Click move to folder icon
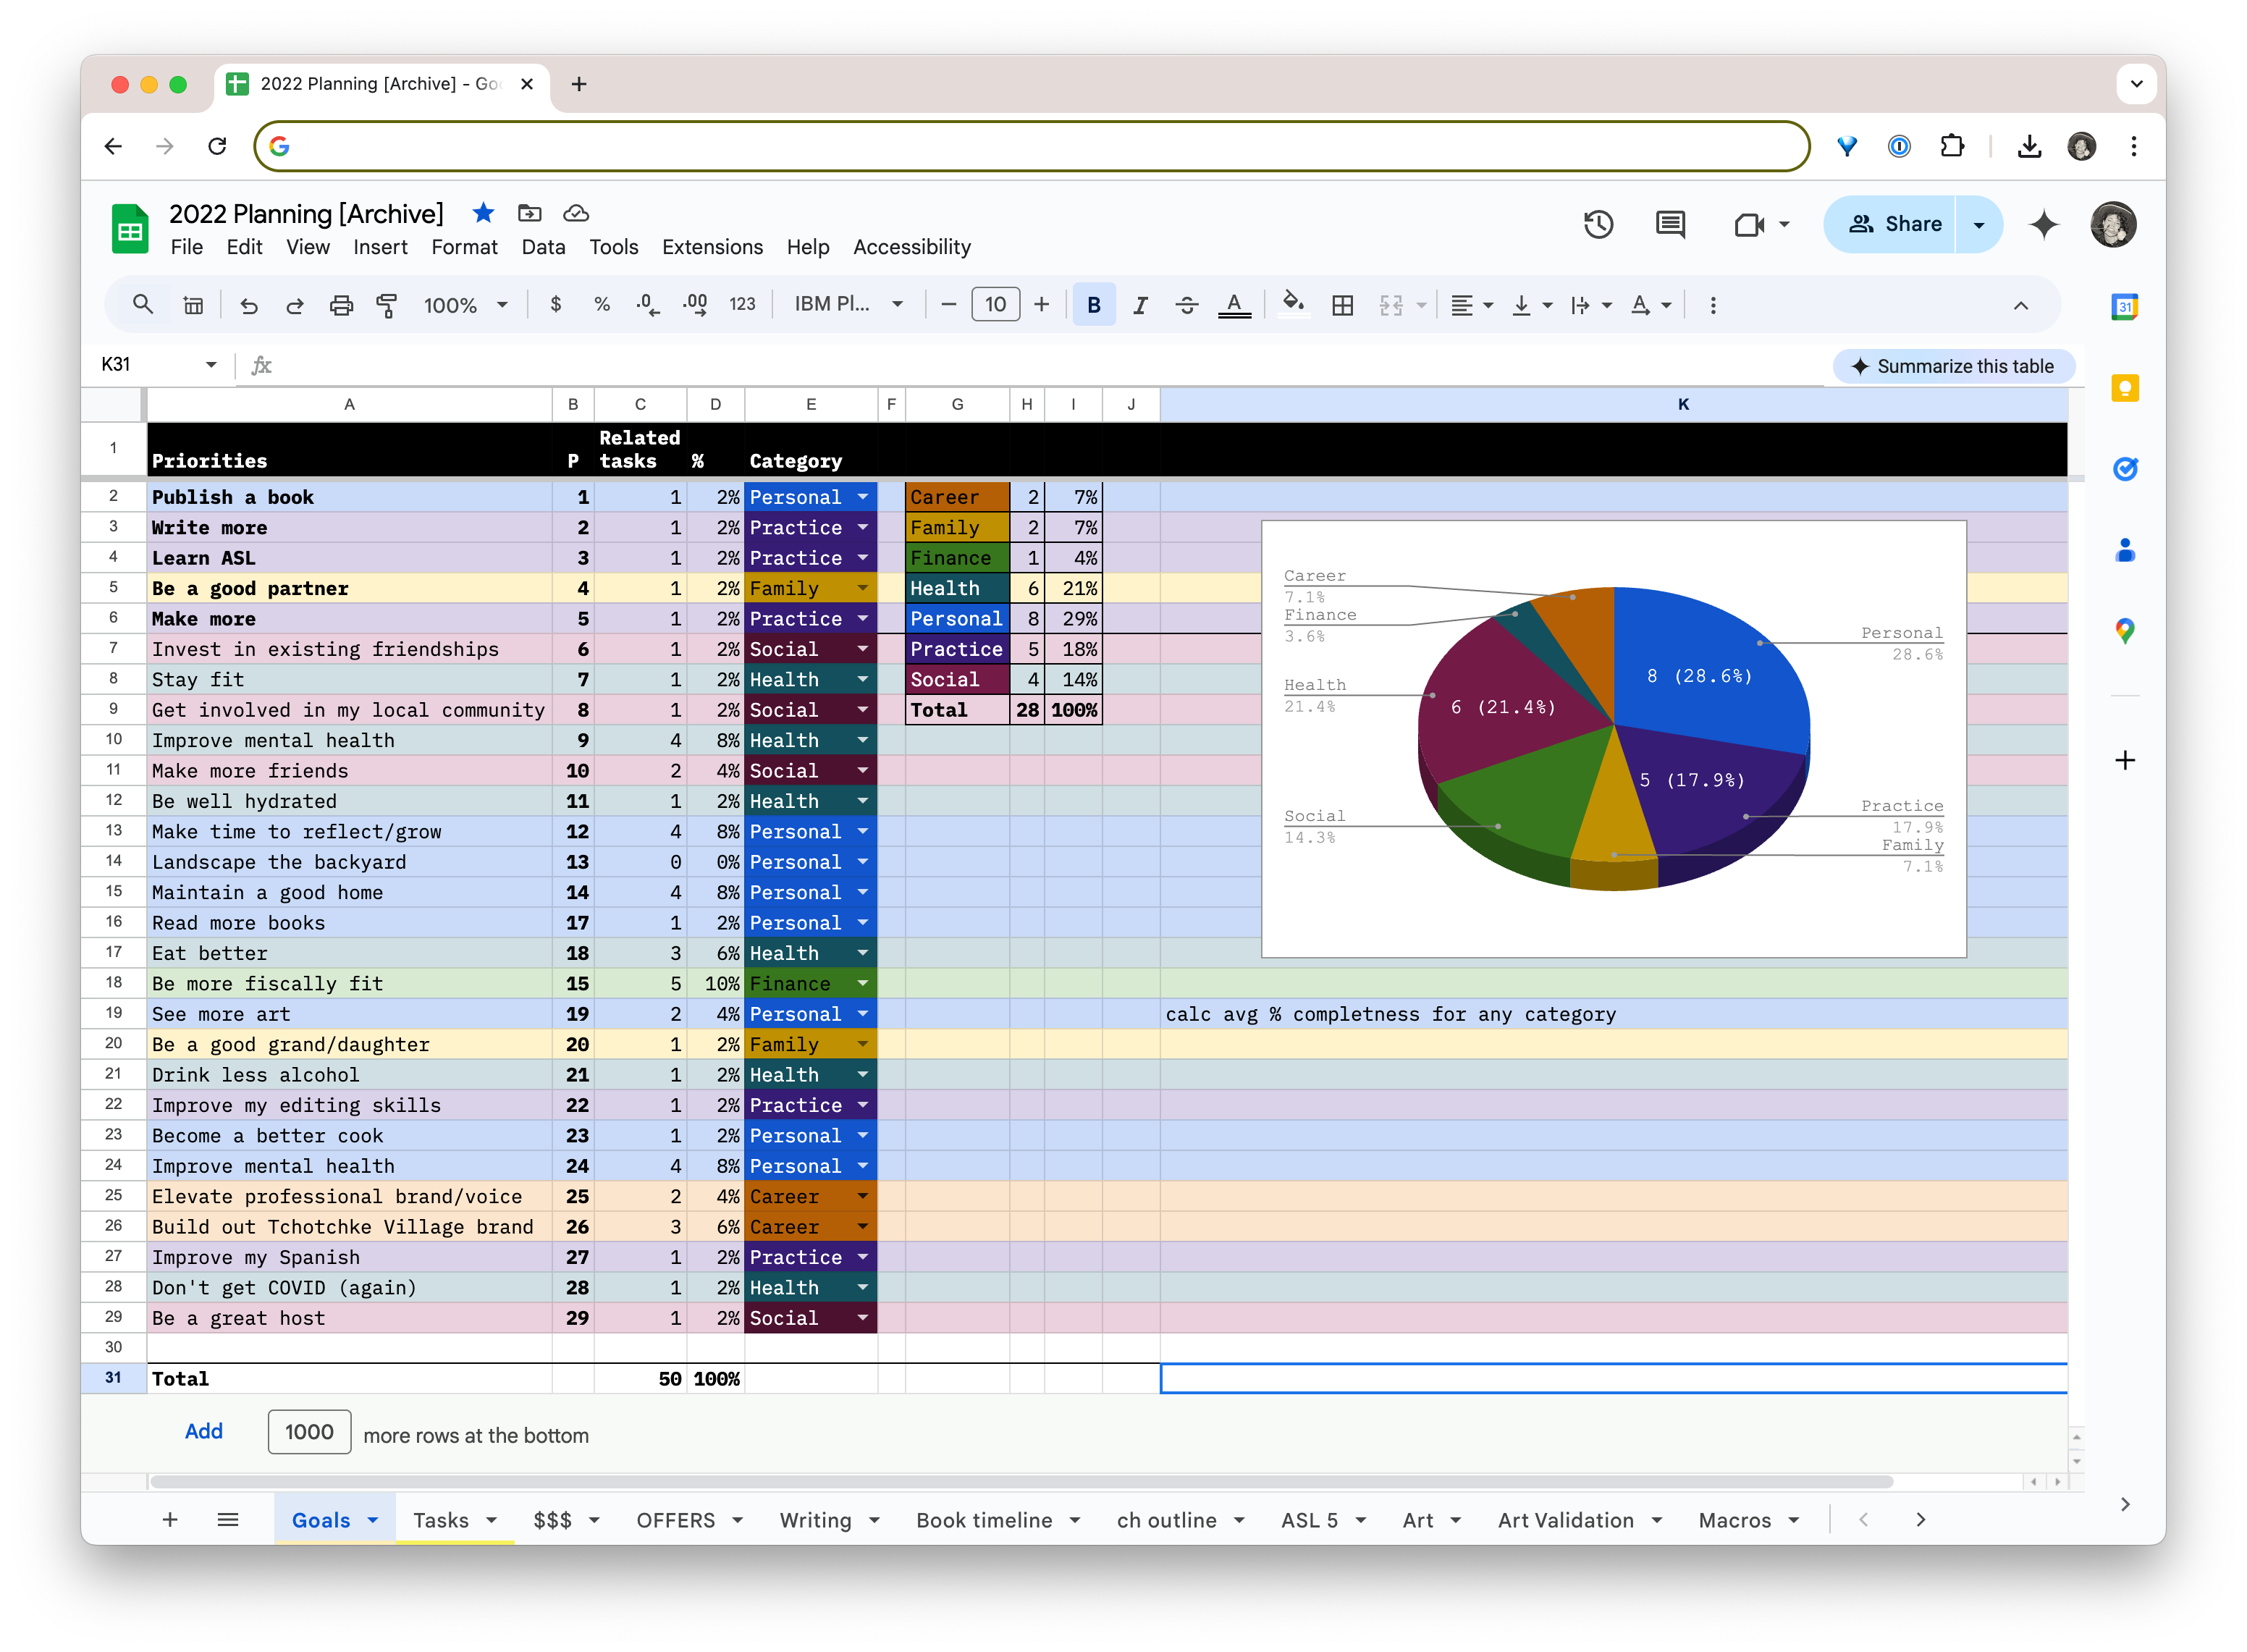This screenshot has width=2247, height=1652. [x=530, y=213]
